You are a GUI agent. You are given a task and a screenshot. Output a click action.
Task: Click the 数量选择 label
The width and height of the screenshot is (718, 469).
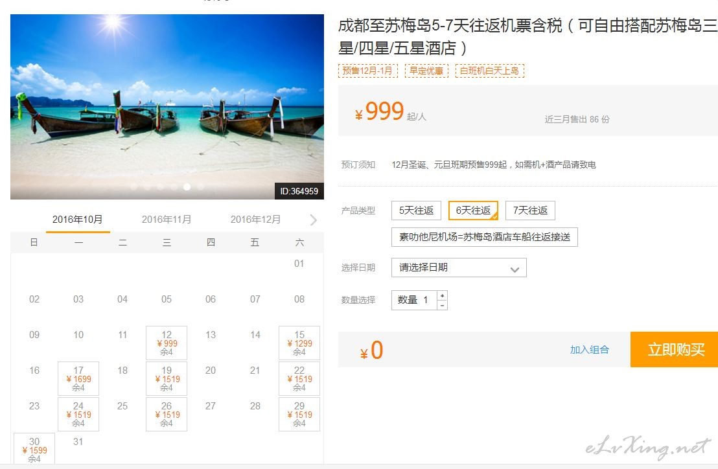(x=358, y=300)
